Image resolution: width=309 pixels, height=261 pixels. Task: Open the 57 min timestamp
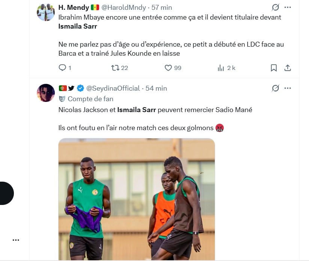(x=162, y=8)
